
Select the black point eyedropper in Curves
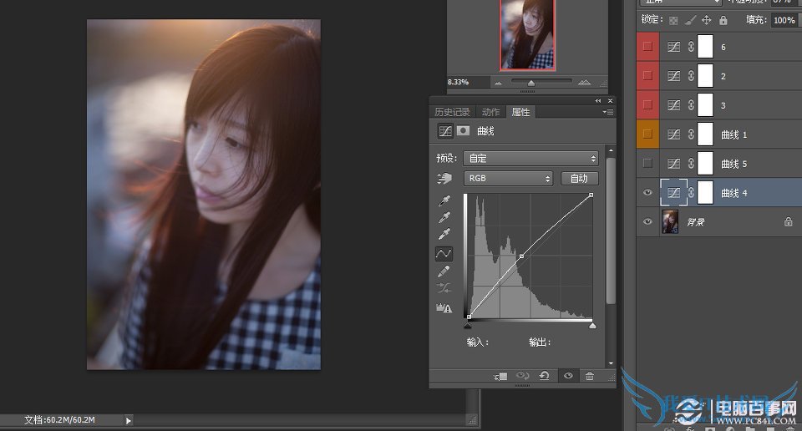(x=444, y=200)
